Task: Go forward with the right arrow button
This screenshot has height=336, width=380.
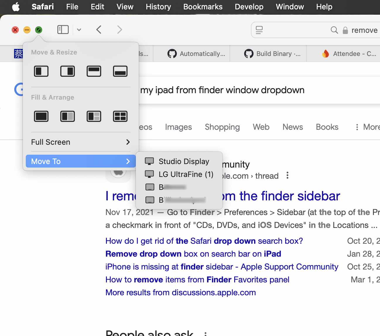Action: [119, 30]
